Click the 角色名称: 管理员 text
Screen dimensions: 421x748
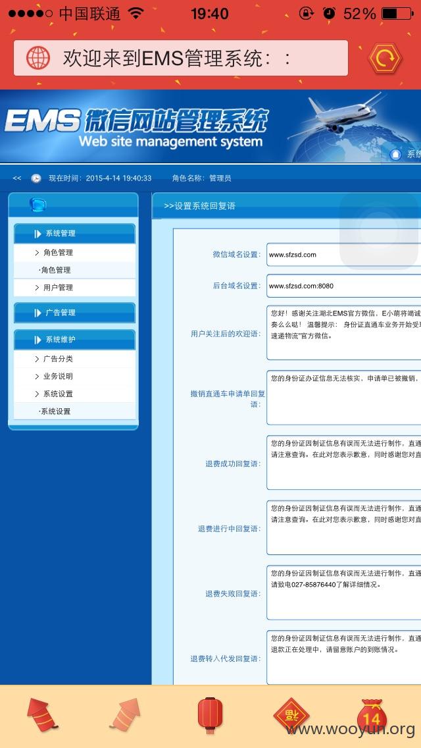pyautogui.click(x=202, y=178)
